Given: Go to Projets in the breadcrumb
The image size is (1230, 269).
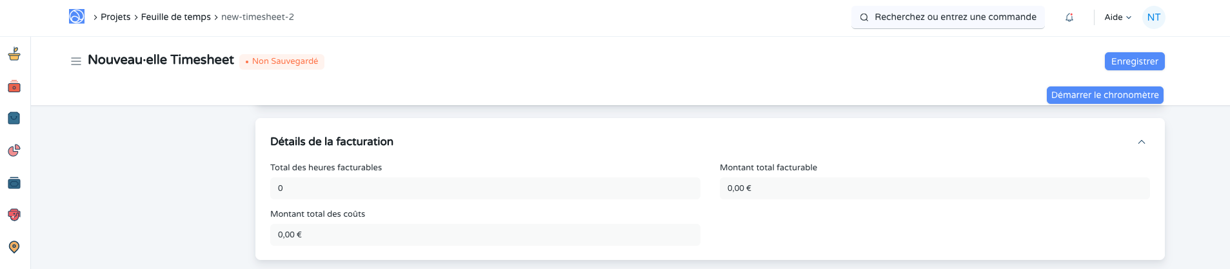Looking at the screenshot, I should click(x=115, y=17).
